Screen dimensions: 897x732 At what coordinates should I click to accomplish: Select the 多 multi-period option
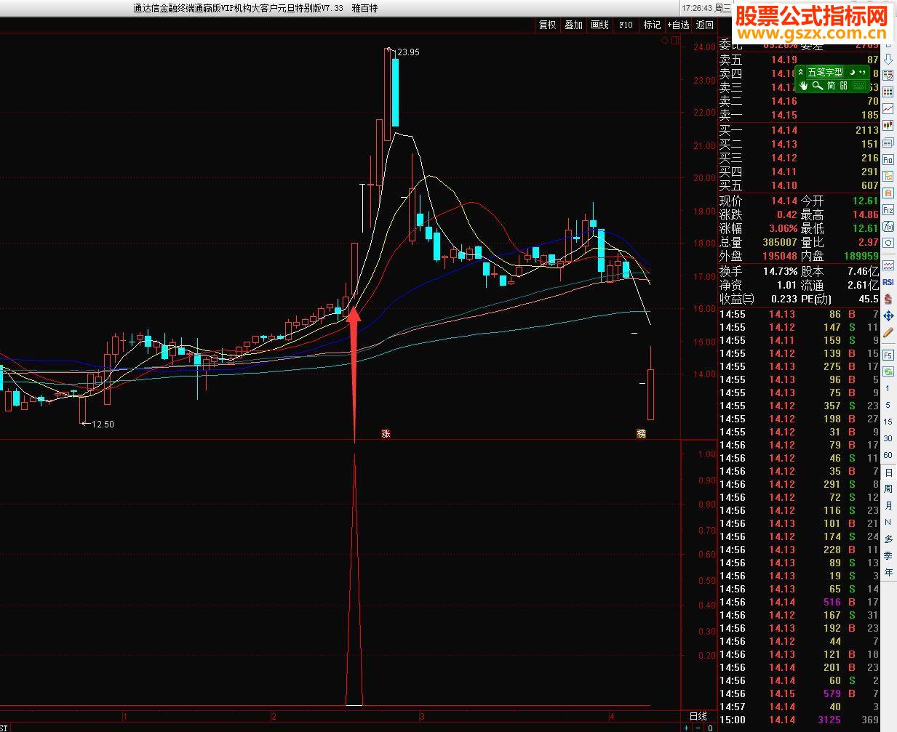click(888, 539)
